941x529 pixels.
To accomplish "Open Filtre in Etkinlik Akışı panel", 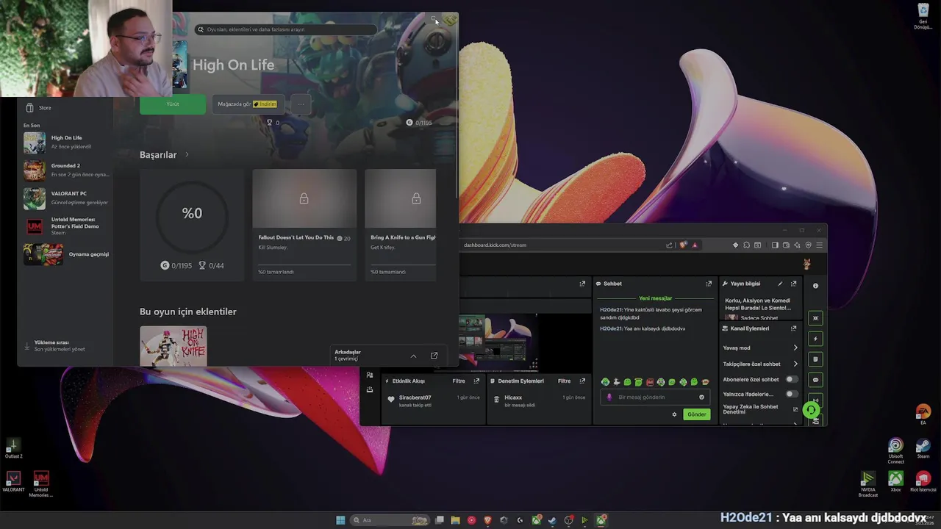I will point(459,381).
